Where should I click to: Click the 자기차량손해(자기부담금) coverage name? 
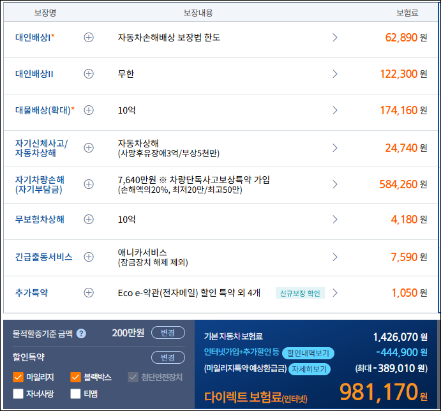click(40, 184)
